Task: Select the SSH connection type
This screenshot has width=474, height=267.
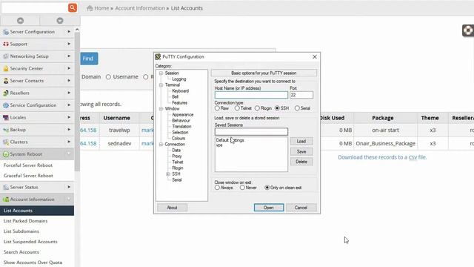Action: click(x=277, y=108)
